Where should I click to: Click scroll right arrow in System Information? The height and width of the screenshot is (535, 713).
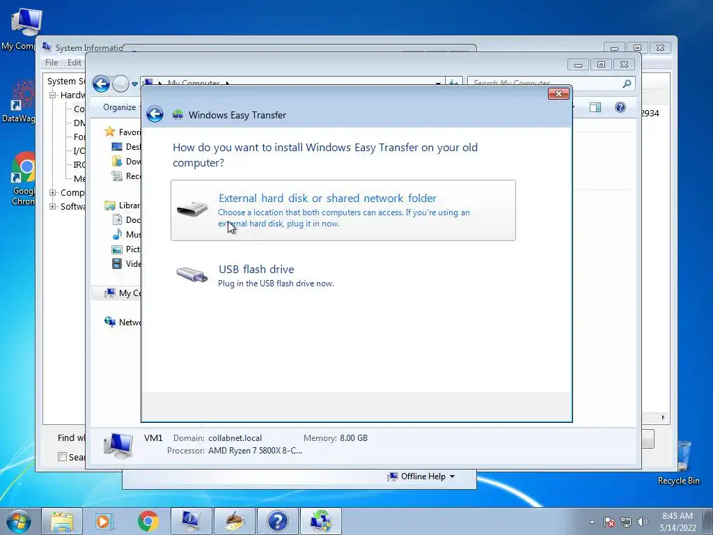pyautogui.click(x=663, y=417)
